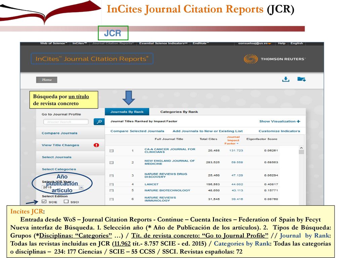Click impact factor value 131.723
Image resolution: width=344 pixels, height=258 pixels.
pos(236,150)
